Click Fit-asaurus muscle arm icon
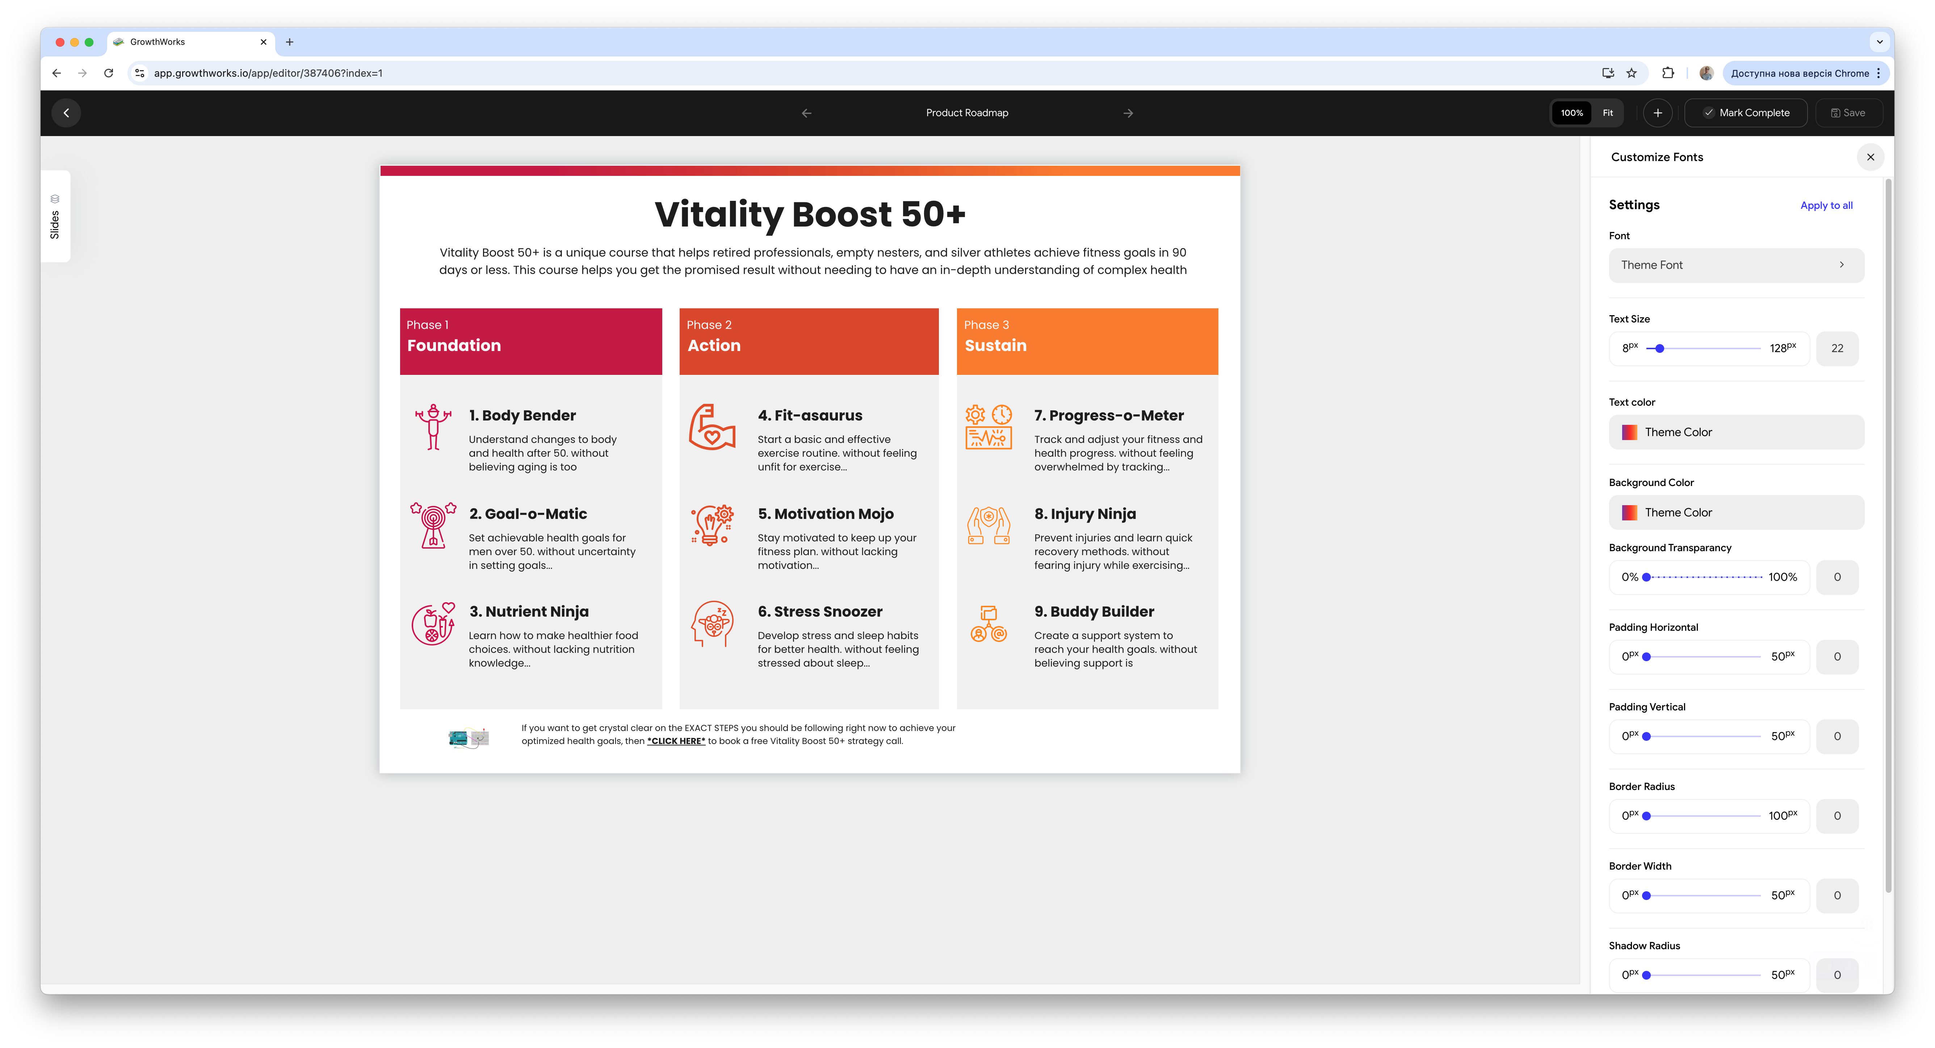 pyautogui.click(x=712, y=427)
